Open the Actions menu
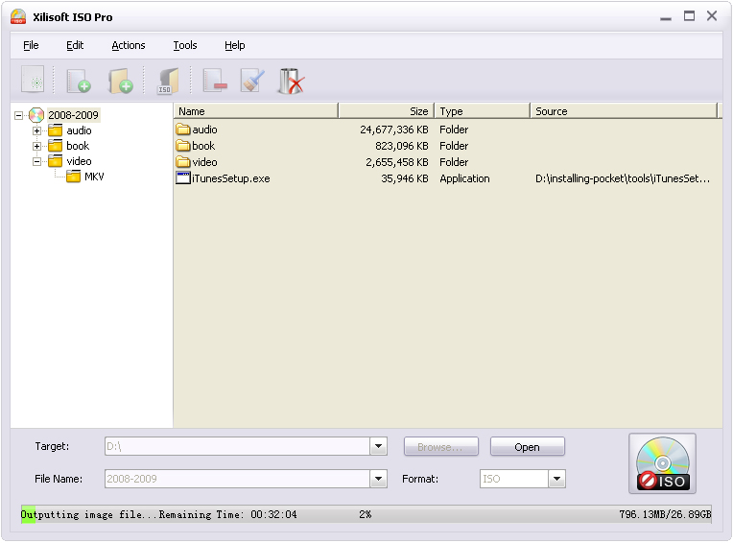 point(128,45)
